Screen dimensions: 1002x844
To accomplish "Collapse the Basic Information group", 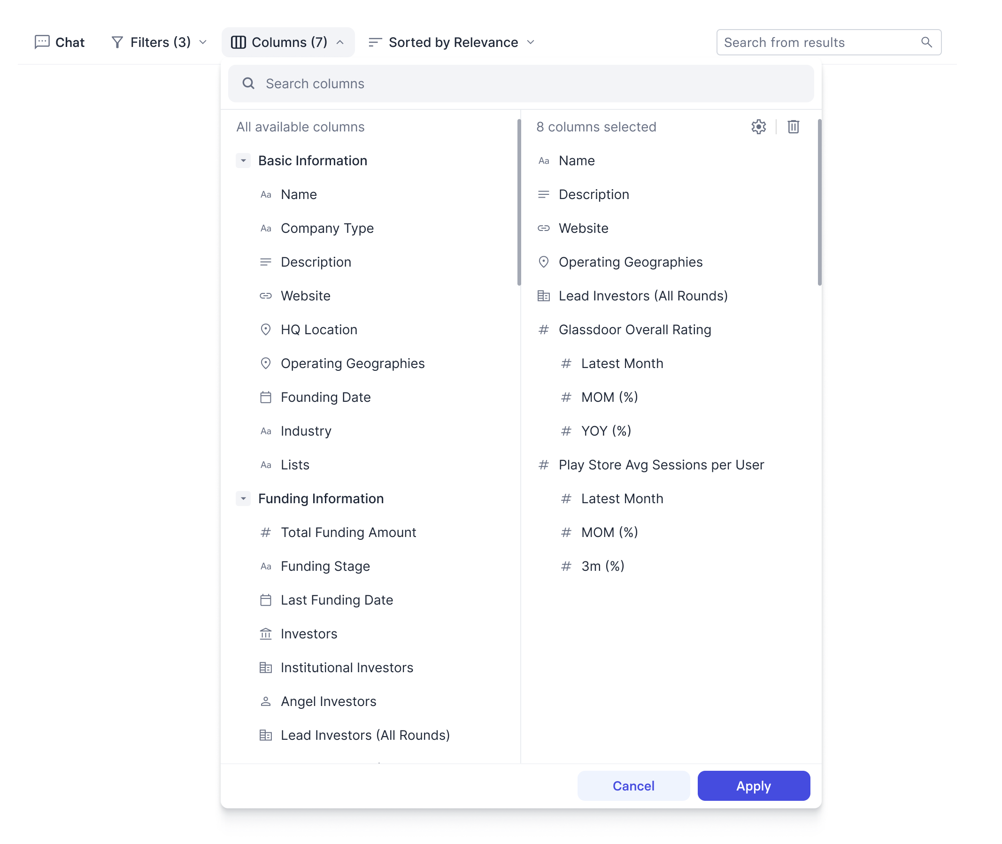I will point(243,161).
